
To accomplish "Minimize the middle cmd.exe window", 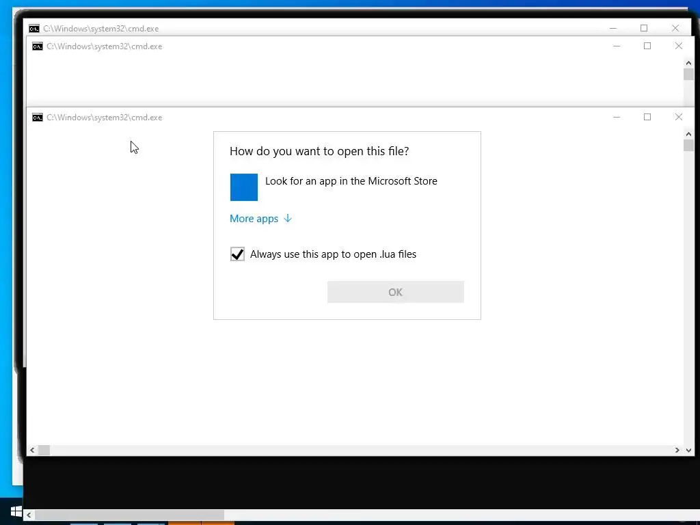I will (617, 46).
